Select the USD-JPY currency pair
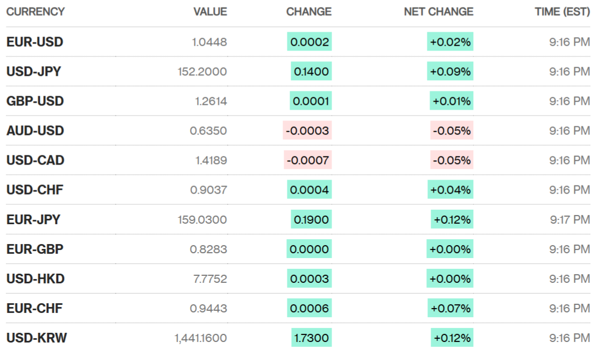The height and width of the screenshot is (349, 597). pyautogui.click(x=33, y=72)
